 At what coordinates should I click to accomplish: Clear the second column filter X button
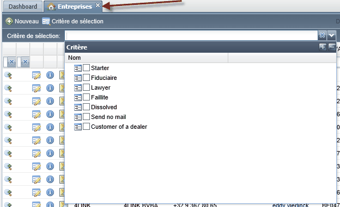click(x=25, y=62)
